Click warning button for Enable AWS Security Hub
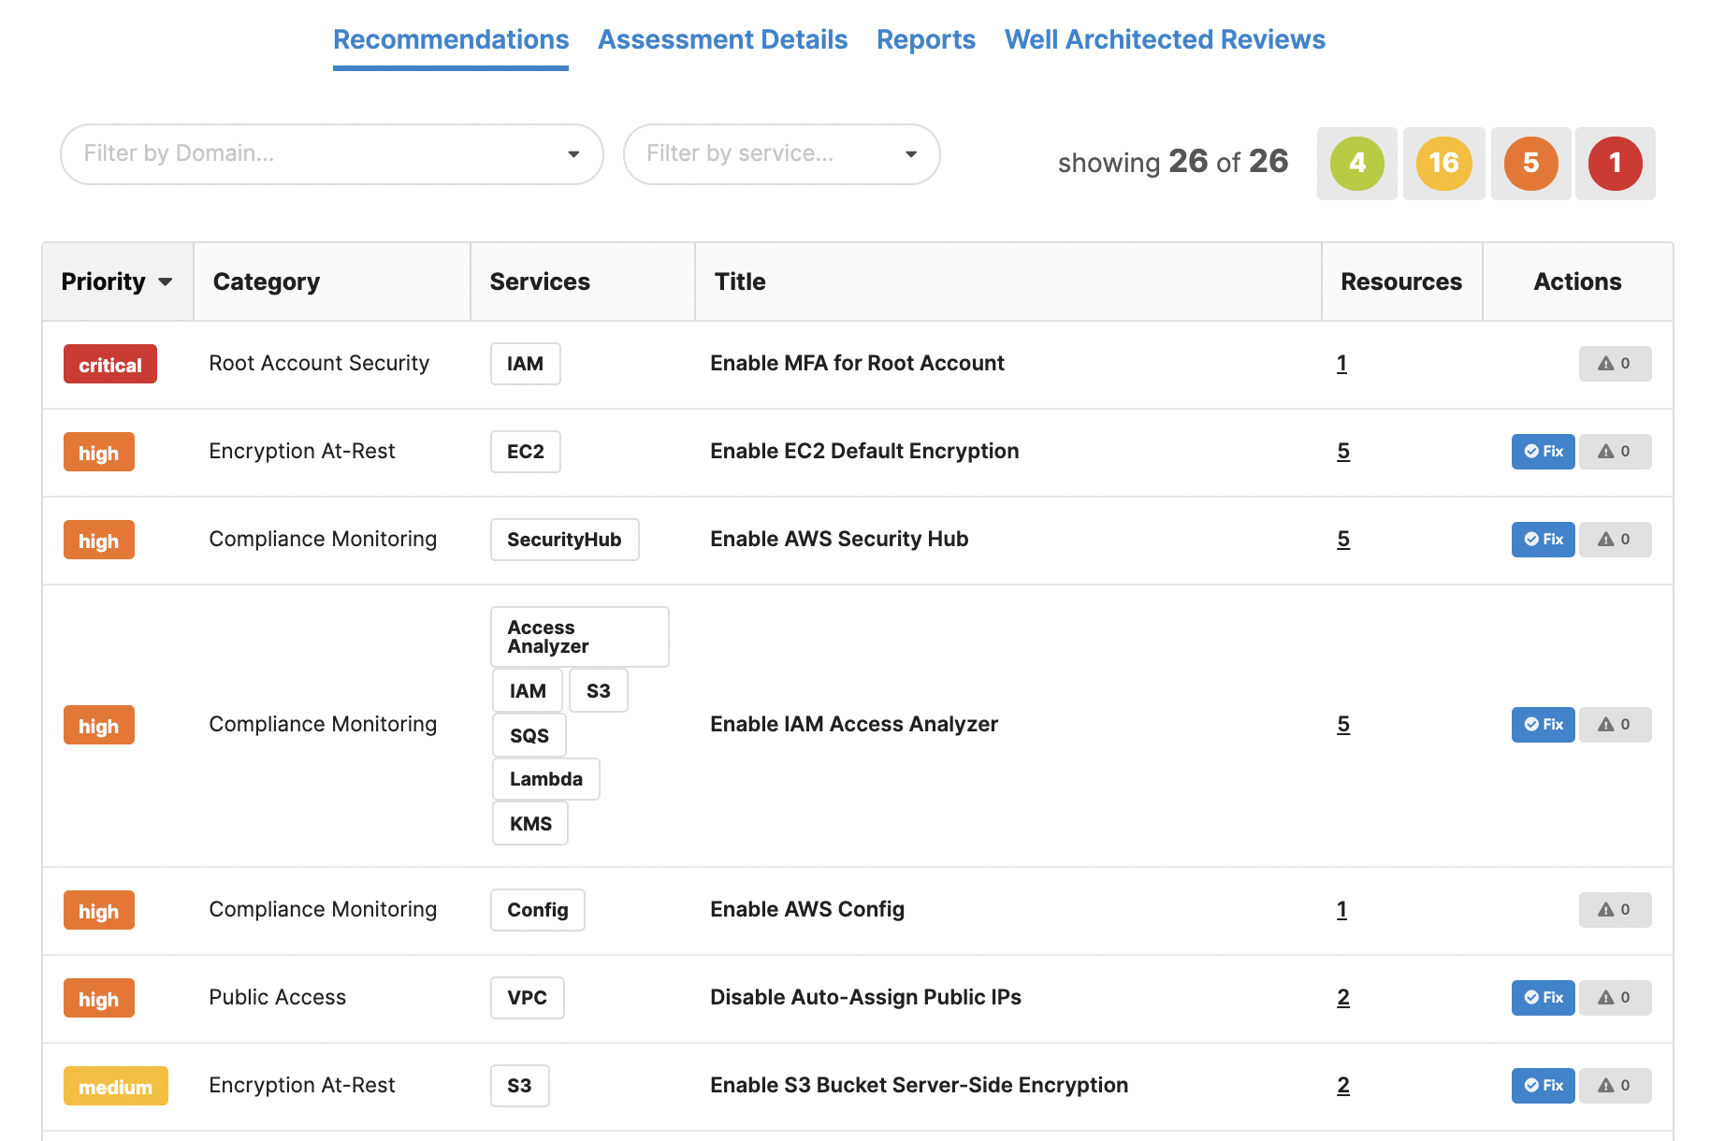1725x1141 pixels. point(1615,540)
